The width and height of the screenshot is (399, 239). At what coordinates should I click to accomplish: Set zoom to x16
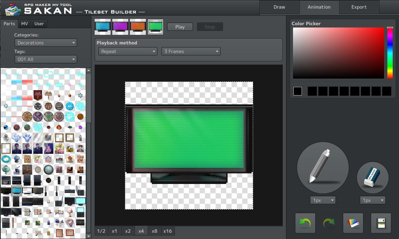pos(168,231)
